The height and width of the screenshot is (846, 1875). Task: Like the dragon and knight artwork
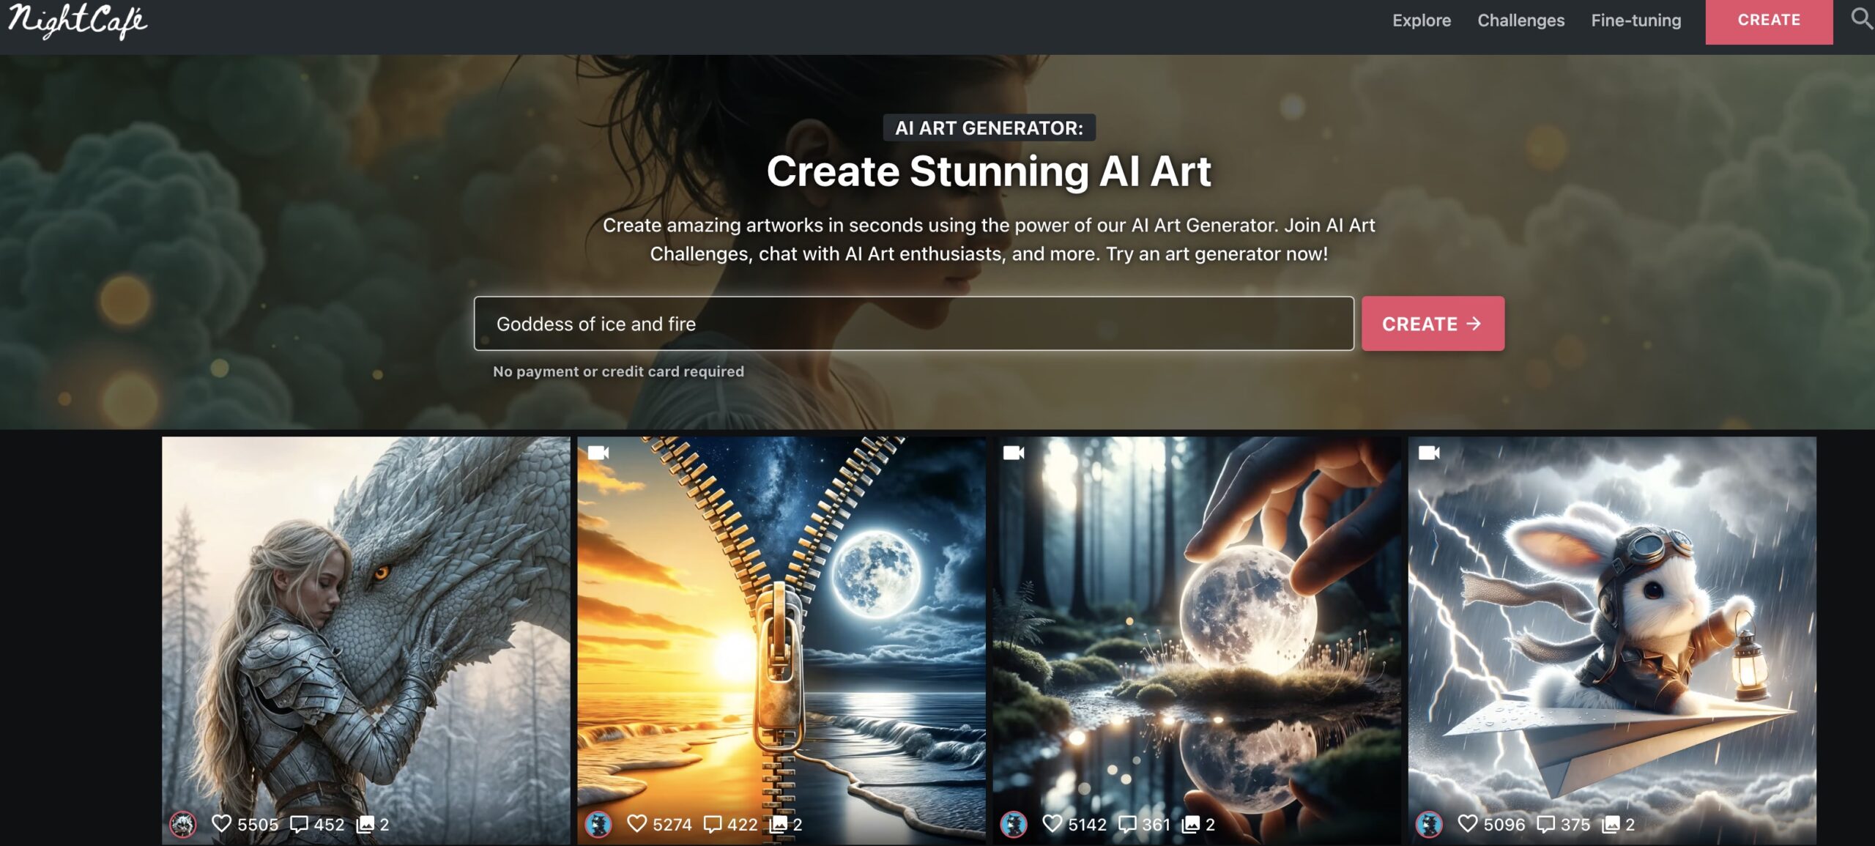click(x=221, y=823)
